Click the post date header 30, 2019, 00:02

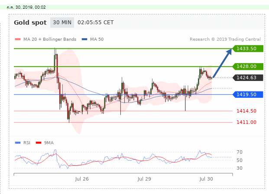26,7
